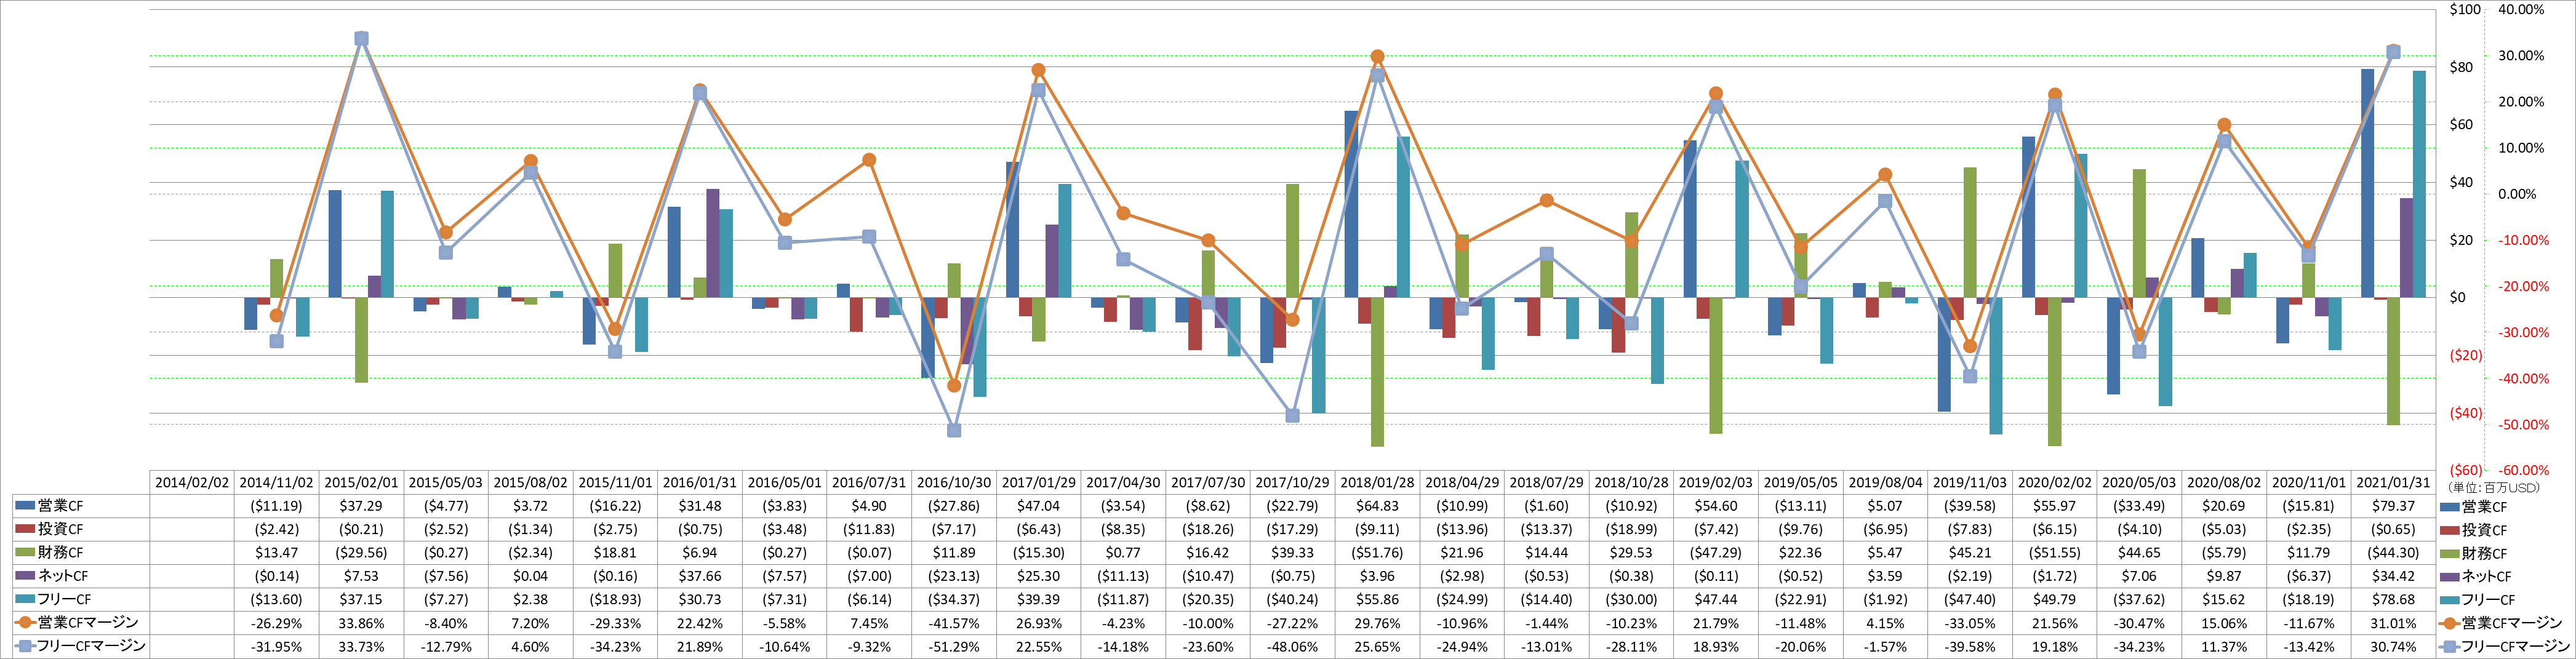Select the 投資CF row header in data table
This screenshot has height=659, width=2576.
click(80, 529)
